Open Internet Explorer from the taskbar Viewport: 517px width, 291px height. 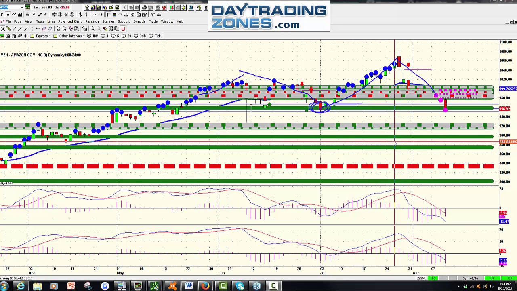[x=21, y=286]
